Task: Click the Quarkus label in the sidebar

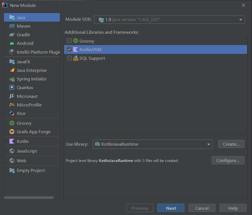Action: (x=25, y=88)
